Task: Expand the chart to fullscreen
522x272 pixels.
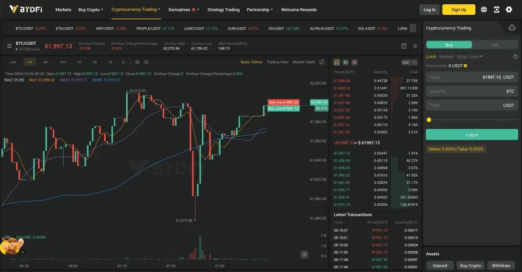Action: coord(321,62)
